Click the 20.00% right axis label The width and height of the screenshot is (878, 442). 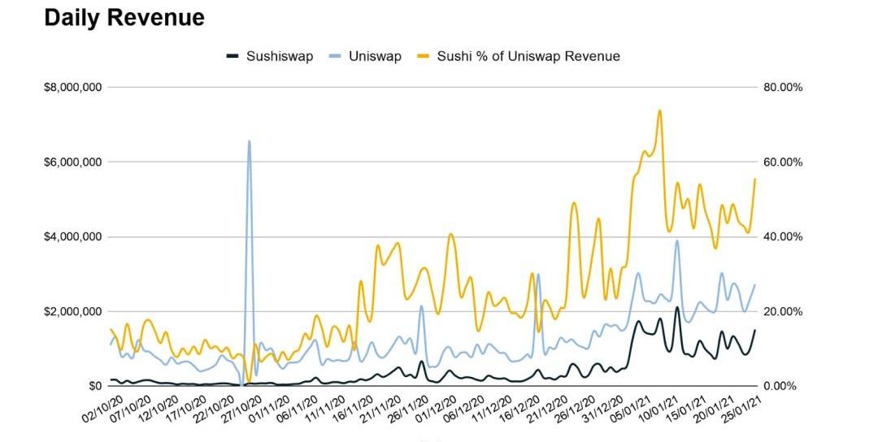783,311
